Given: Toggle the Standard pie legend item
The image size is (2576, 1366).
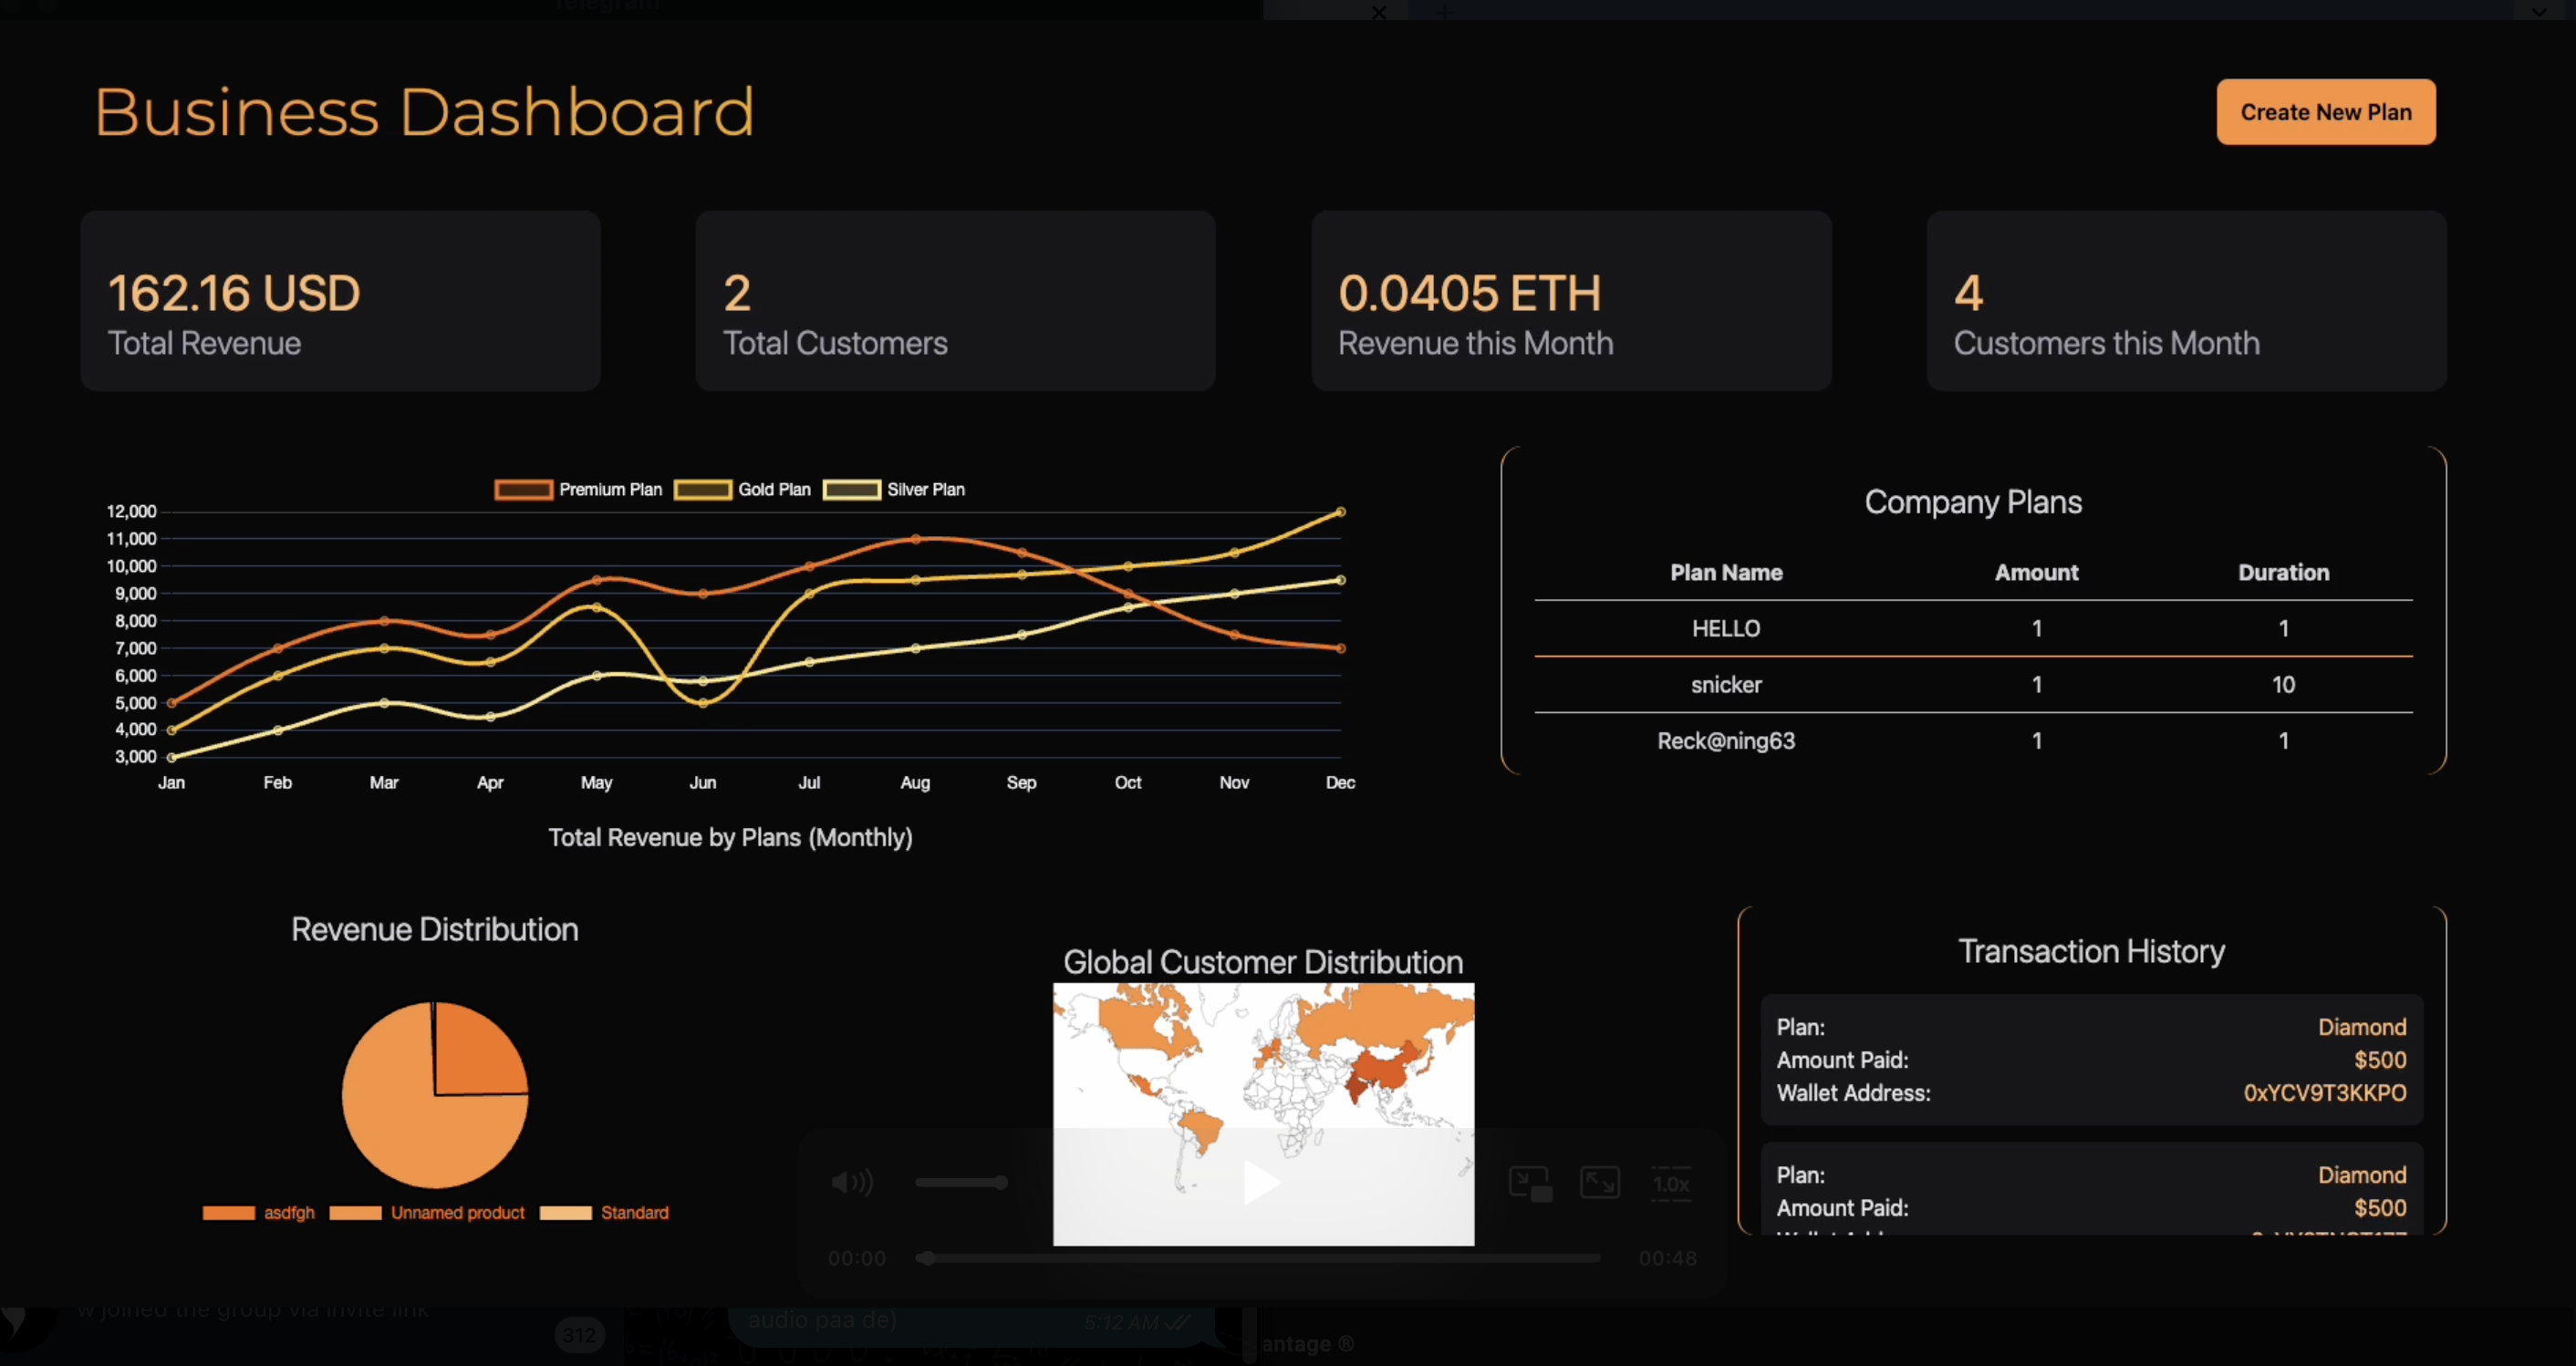Looking at the screenshot, I should (604, 1213).
